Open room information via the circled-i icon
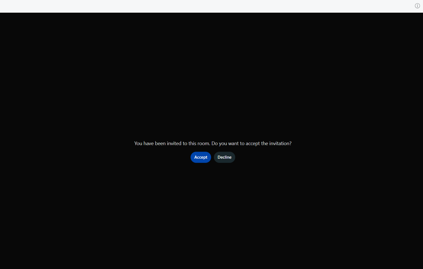This screenshot has width=423, height=269. coord(417,6)
